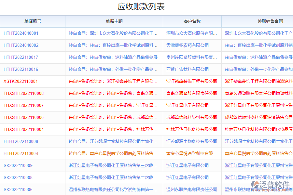The image size is (293, 195).
Task: Open document THXSTH2022110007
Action: click(23, 105)
